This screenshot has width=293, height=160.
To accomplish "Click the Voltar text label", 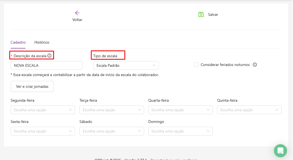I will click(77, 20).
